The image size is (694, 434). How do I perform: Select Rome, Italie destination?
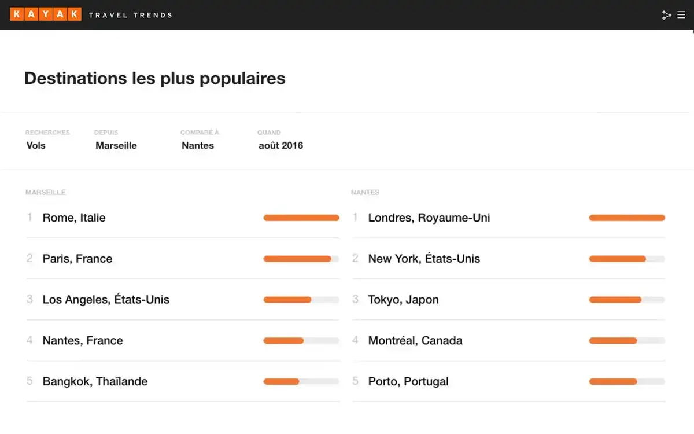point(74,218)
